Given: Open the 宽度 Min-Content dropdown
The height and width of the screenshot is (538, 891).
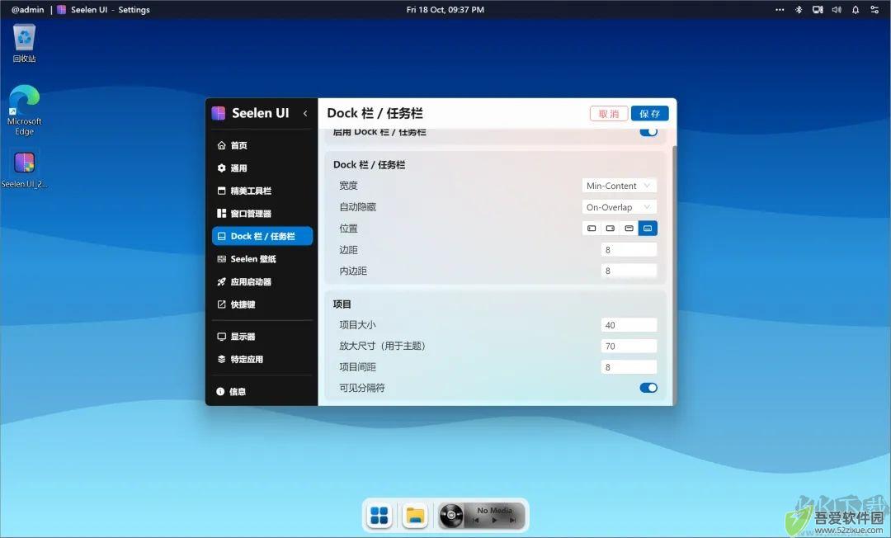Looking at the screenshot, I should click(620, 186).
